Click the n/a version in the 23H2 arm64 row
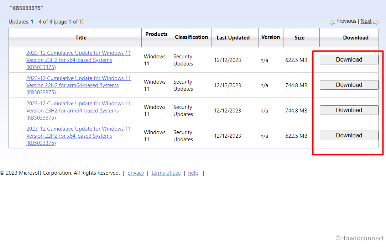 click(x=264, y=111)
